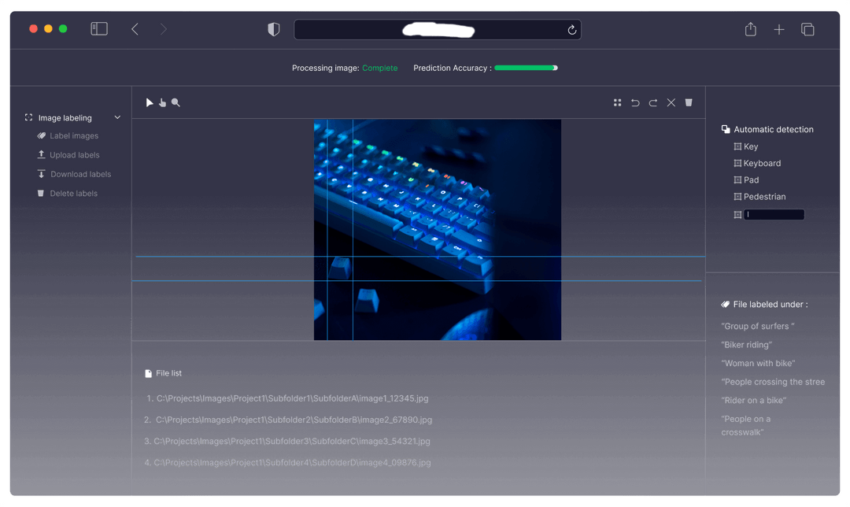Click the File list document icon

pos(149,373)
